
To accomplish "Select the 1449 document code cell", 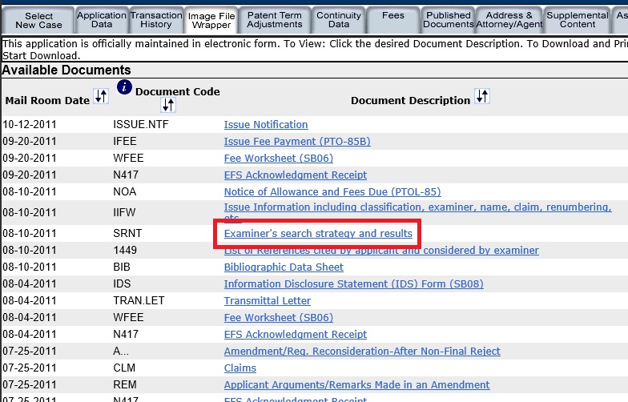I will (x=125, y=250).
